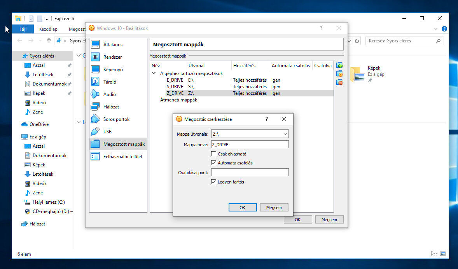Sort shared folders by Csatolva column
458x269 pixels.
pyautogui.click(x=323, y=65)
